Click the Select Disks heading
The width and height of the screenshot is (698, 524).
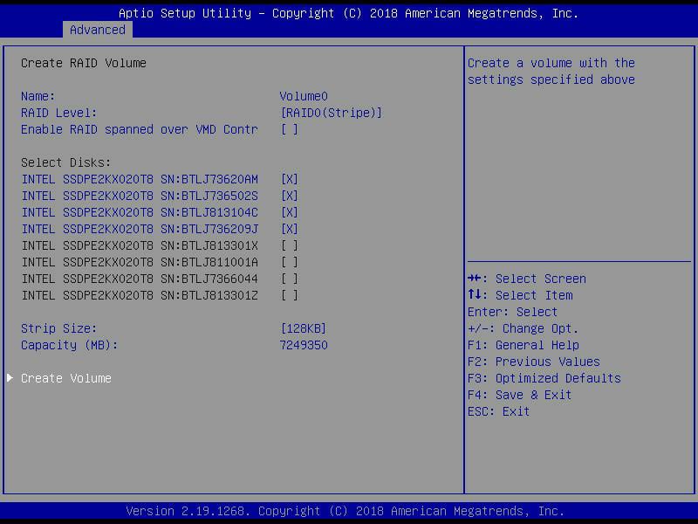point(66,162)
